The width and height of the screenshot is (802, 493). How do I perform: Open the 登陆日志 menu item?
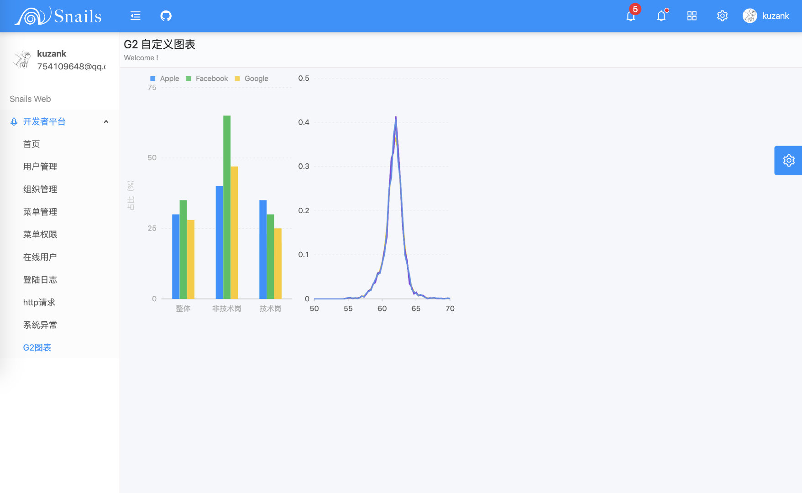point(40,280)
